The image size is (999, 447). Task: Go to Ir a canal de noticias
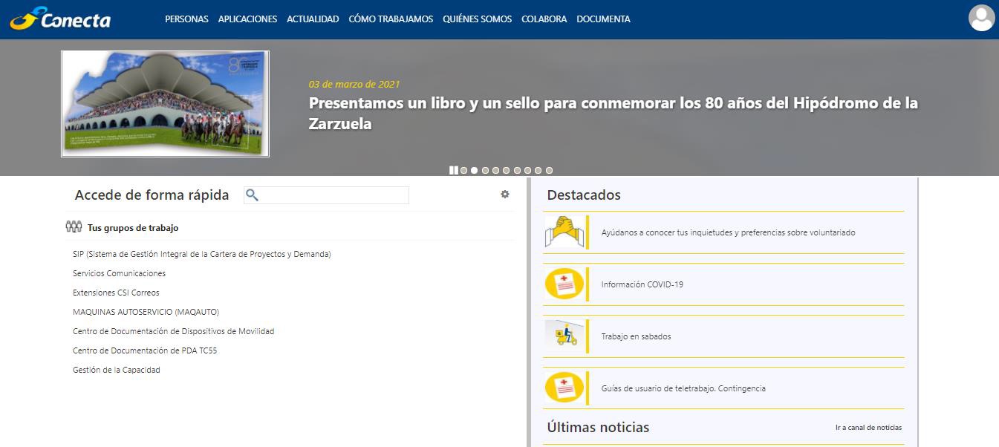[x=868, y=428]
